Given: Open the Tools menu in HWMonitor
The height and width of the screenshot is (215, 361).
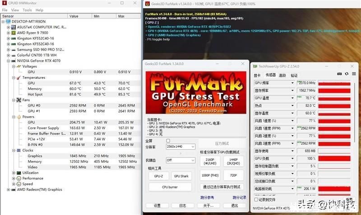Looking at the screenshot, I should pos(27,10).
